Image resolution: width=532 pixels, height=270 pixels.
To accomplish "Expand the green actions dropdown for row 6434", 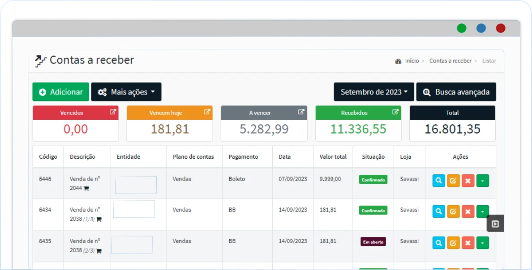I will point(483,211).
